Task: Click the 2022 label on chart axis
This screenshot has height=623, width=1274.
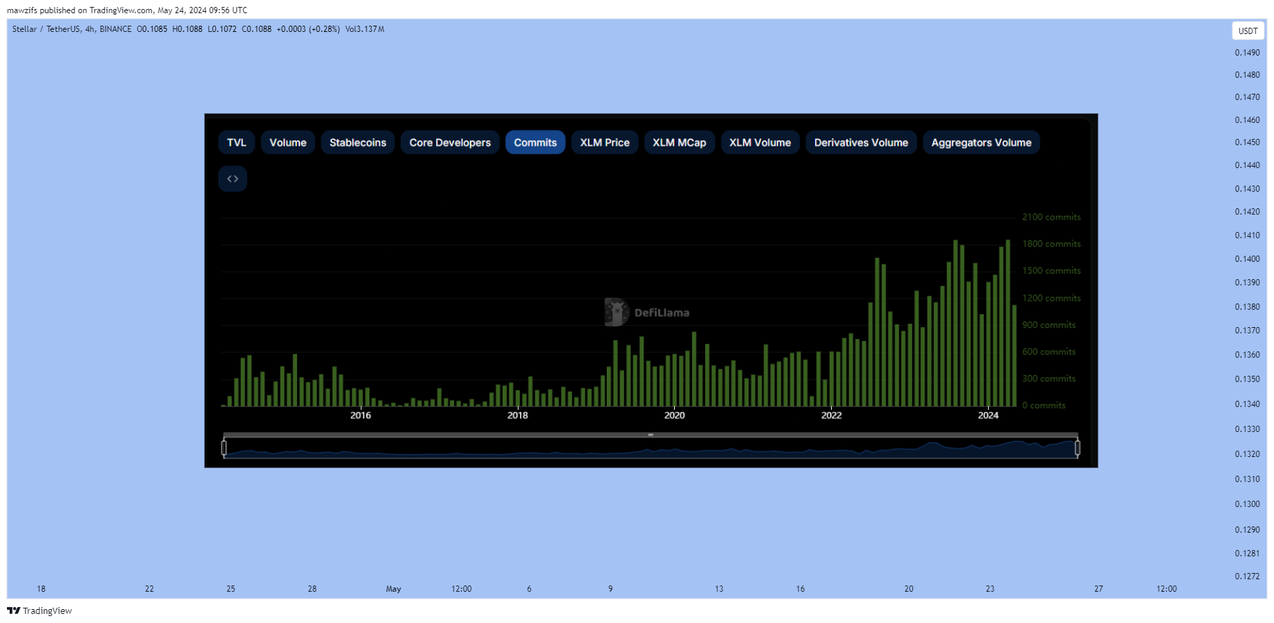Action: [x=831, y=415]
